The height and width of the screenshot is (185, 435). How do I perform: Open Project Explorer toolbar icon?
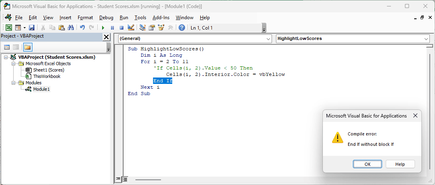143,28
